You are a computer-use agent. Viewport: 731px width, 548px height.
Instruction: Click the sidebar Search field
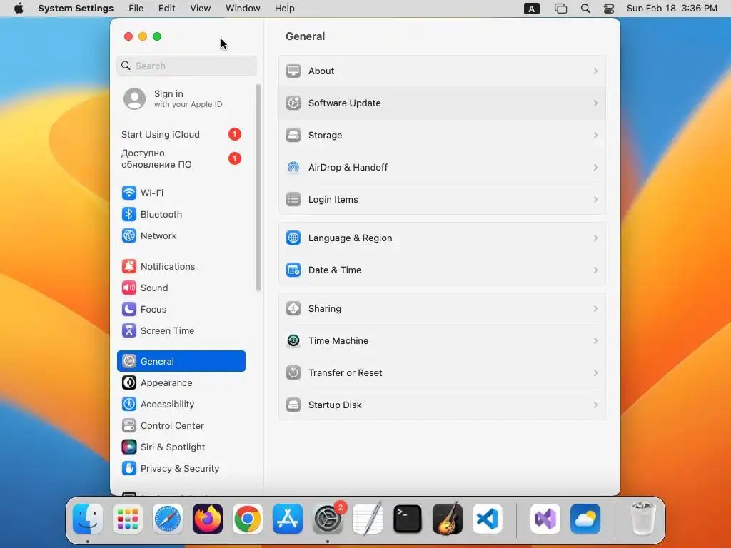(x=186, y=66)
